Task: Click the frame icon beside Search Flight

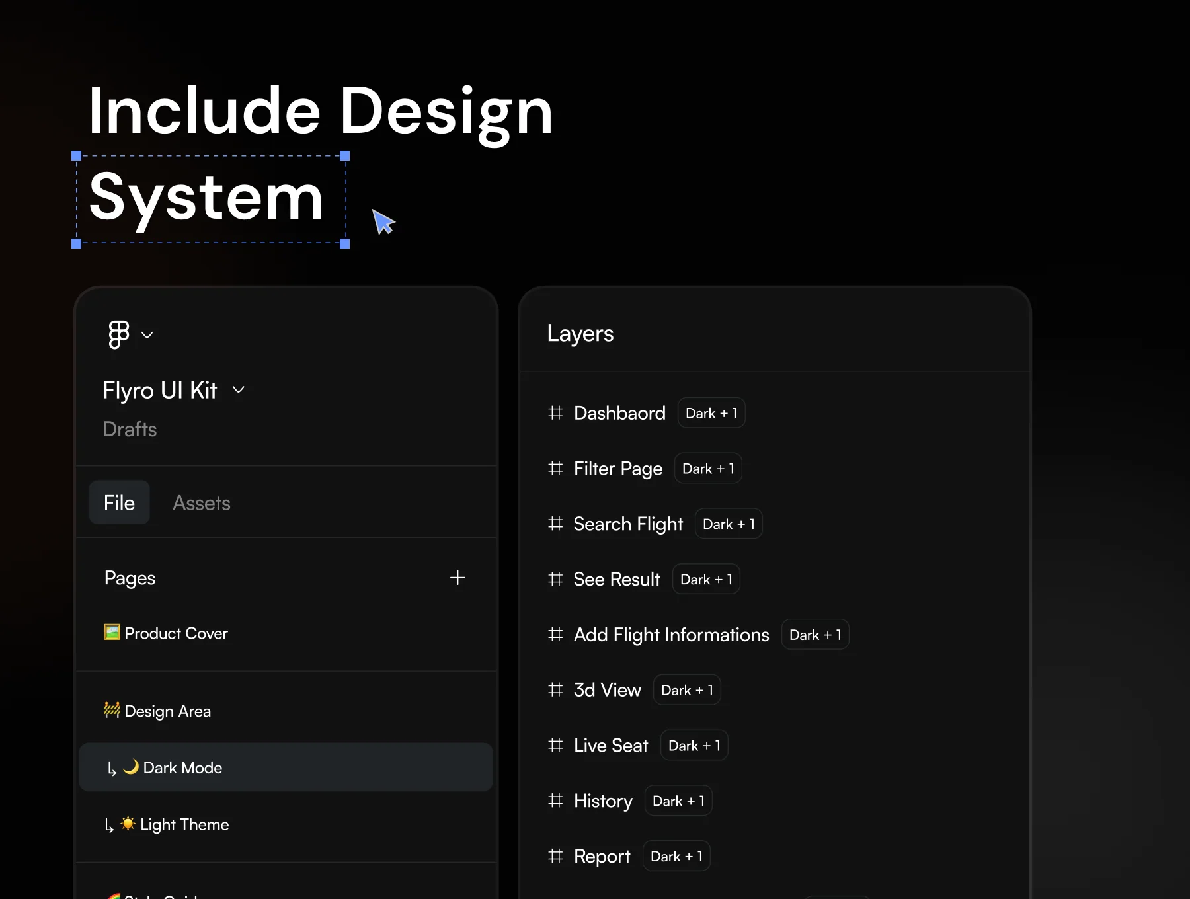Action: click(x=555, y=524)
